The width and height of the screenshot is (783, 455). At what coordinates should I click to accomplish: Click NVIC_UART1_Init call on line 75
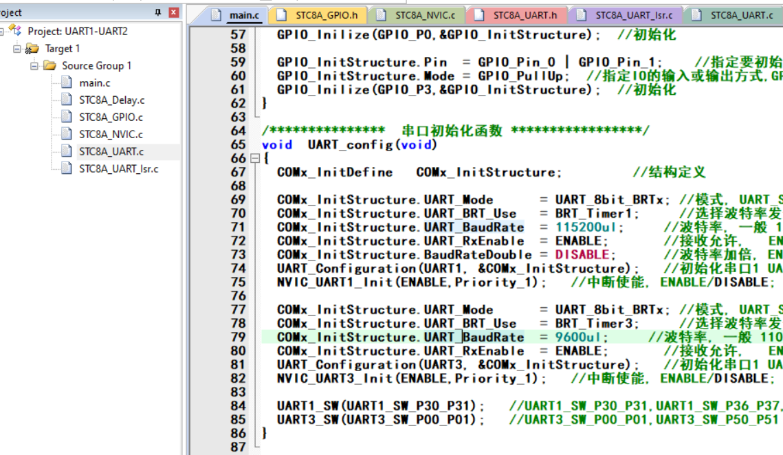tap(335, 282)
